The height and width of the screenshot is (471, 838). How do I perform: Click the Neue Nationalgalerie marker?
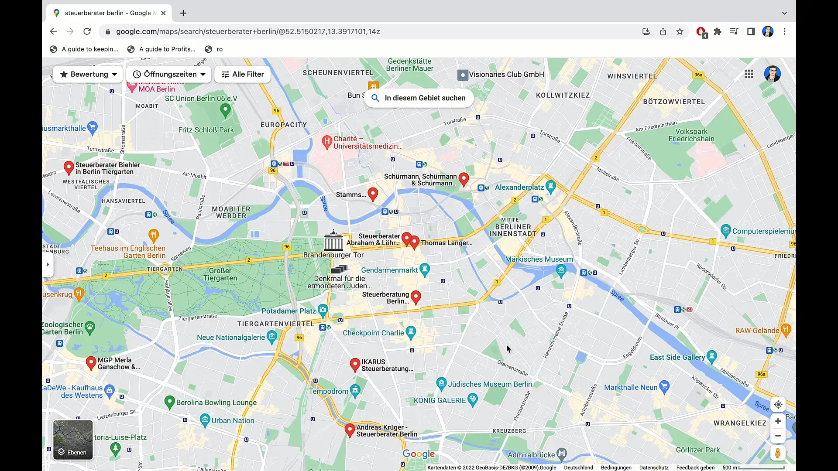point(272,337)
